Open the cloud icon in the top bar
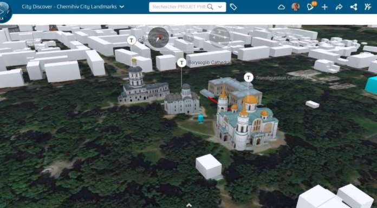377x208 pixels. click(281, 7)
